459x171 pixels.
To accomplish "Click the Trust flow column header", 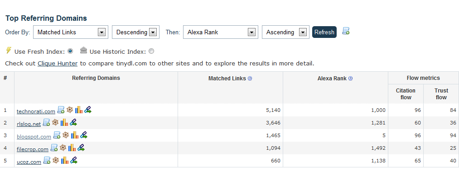I will point(441,94).
